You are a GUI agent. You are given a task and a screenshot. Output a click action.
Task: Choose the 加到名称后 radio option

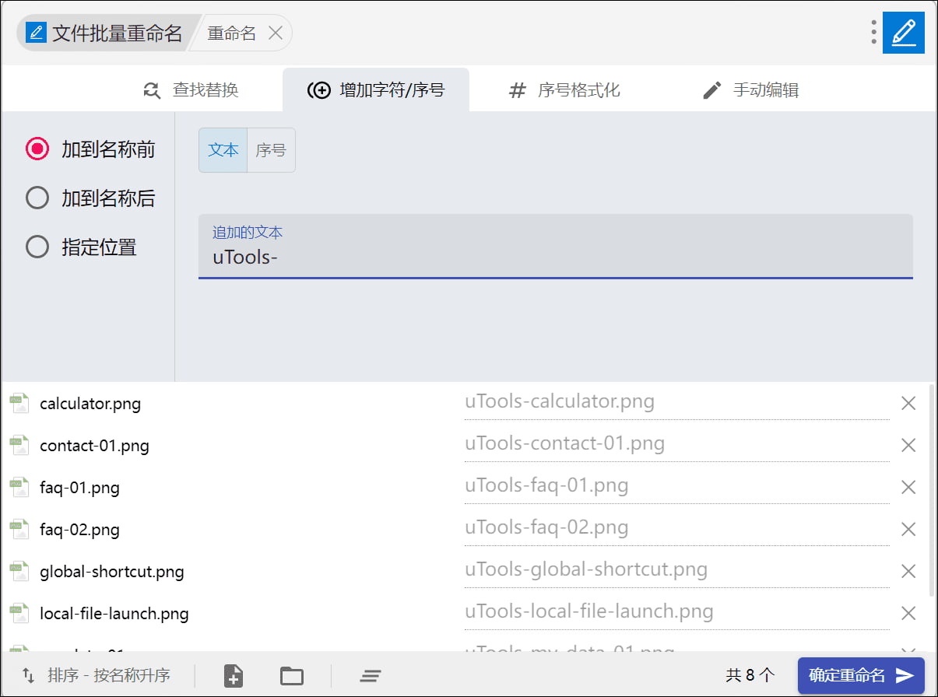(90, 198)
